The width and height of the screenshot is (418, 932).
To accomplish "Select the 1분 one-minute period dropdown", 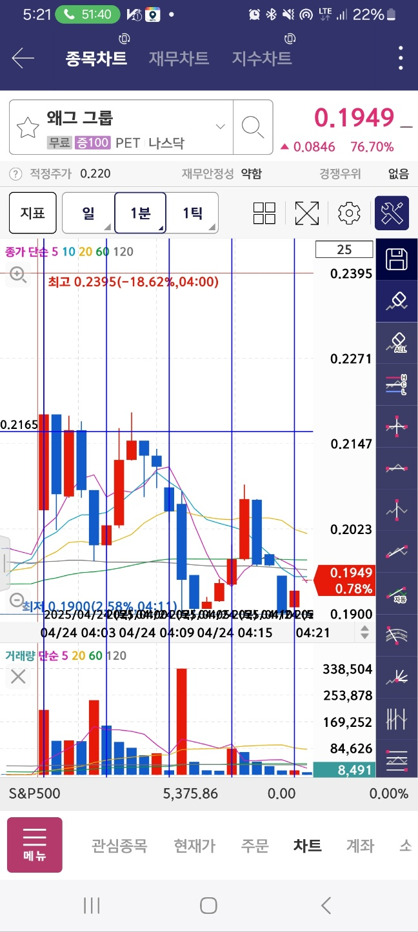I will (x=140, y=213).
